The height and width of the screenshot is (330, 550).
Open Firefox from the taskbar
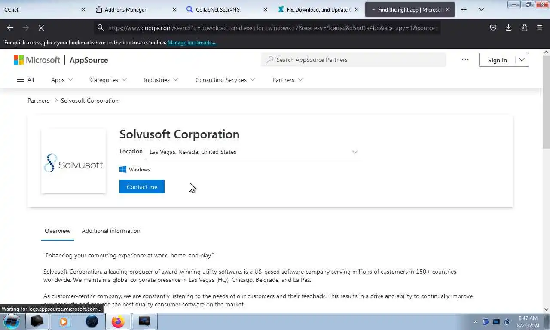coord(118,321)
